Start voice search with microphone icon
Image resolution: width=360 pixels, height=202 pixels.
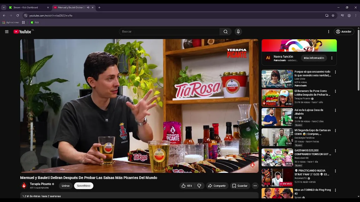(238, 32)
